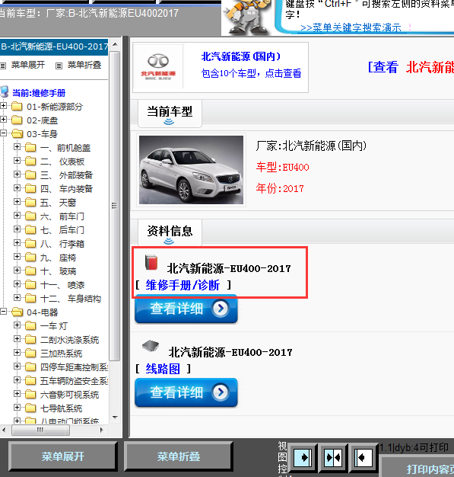Click the 七、后车门 folder icon
This screenshot has width=454, height=477.
click(x=30, y=229)
